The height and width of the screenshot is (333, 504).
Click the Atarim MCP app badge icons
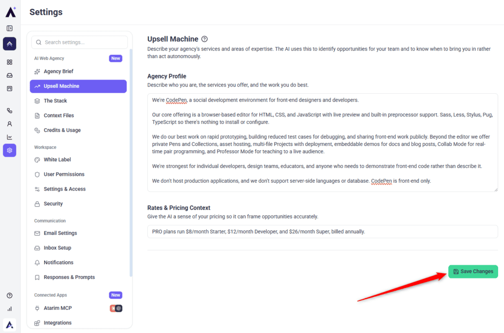(x=116, y=308)
